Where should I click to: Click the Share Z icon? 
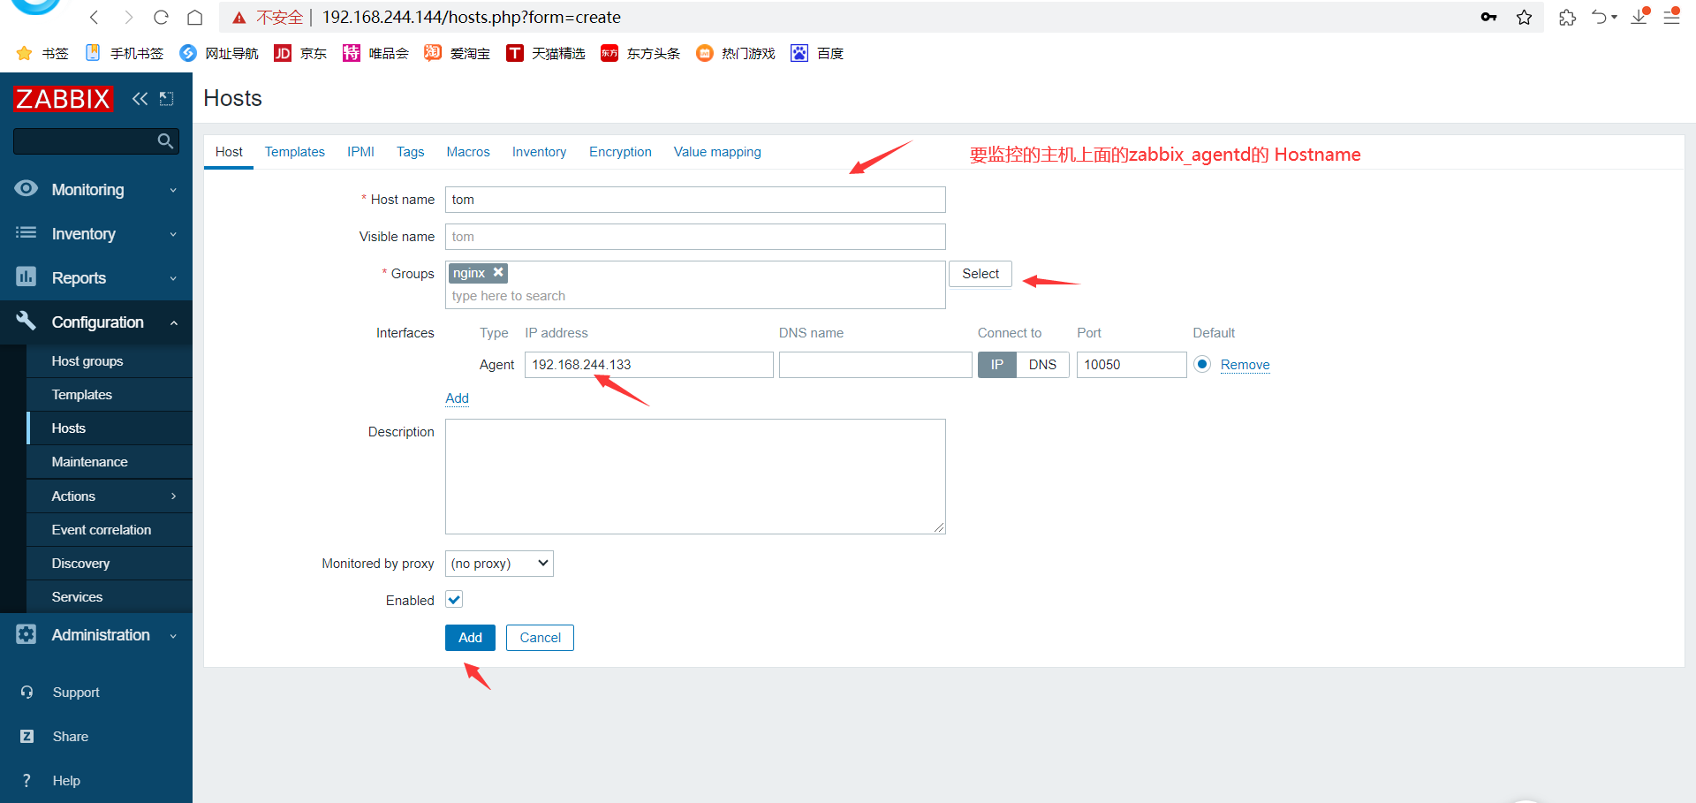point(26,737)
